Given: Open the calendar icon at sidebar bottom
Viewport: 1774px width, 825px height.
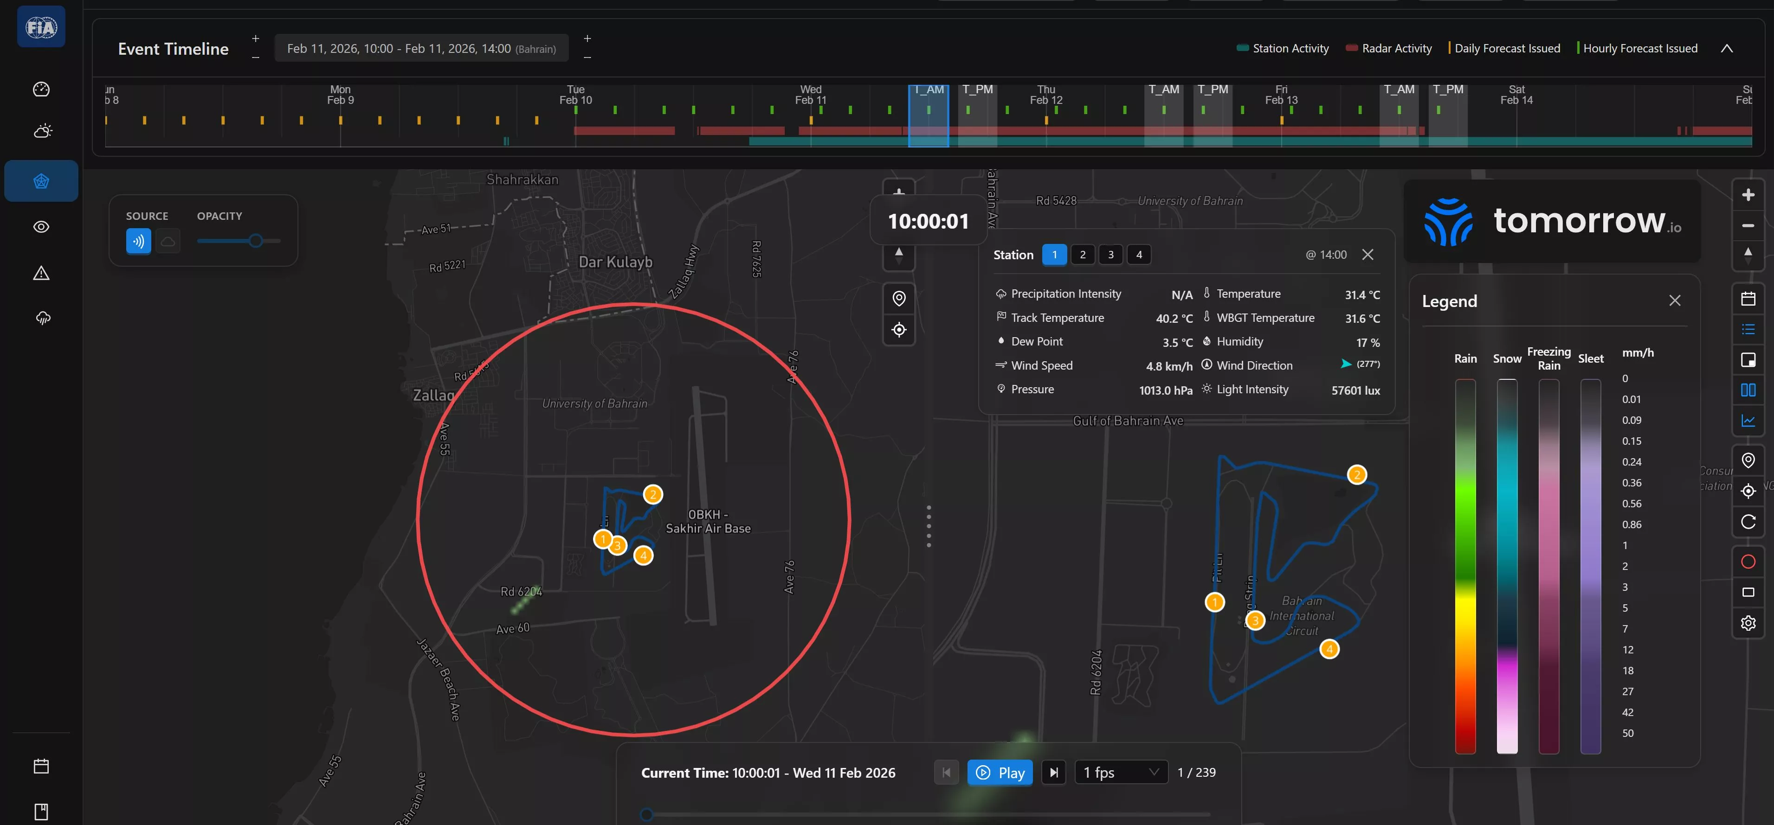Looking at the screenshot, I should pyautogui.click(x=41, y=766).
